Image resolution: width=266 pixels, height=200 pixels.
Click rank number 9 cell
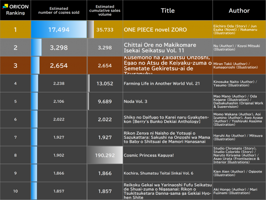point(15,173)
